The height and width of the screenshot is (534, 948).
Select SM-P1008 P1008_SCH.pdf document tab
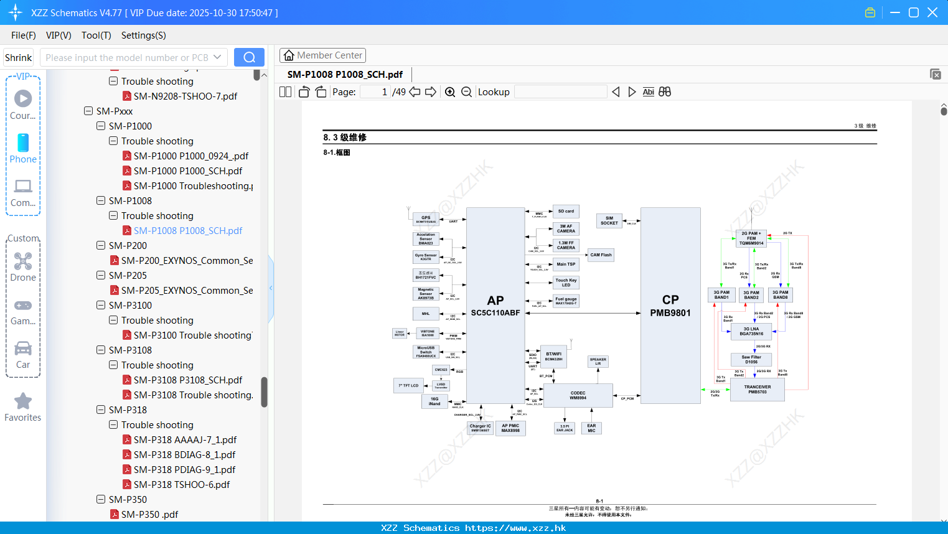click(345, 74)
